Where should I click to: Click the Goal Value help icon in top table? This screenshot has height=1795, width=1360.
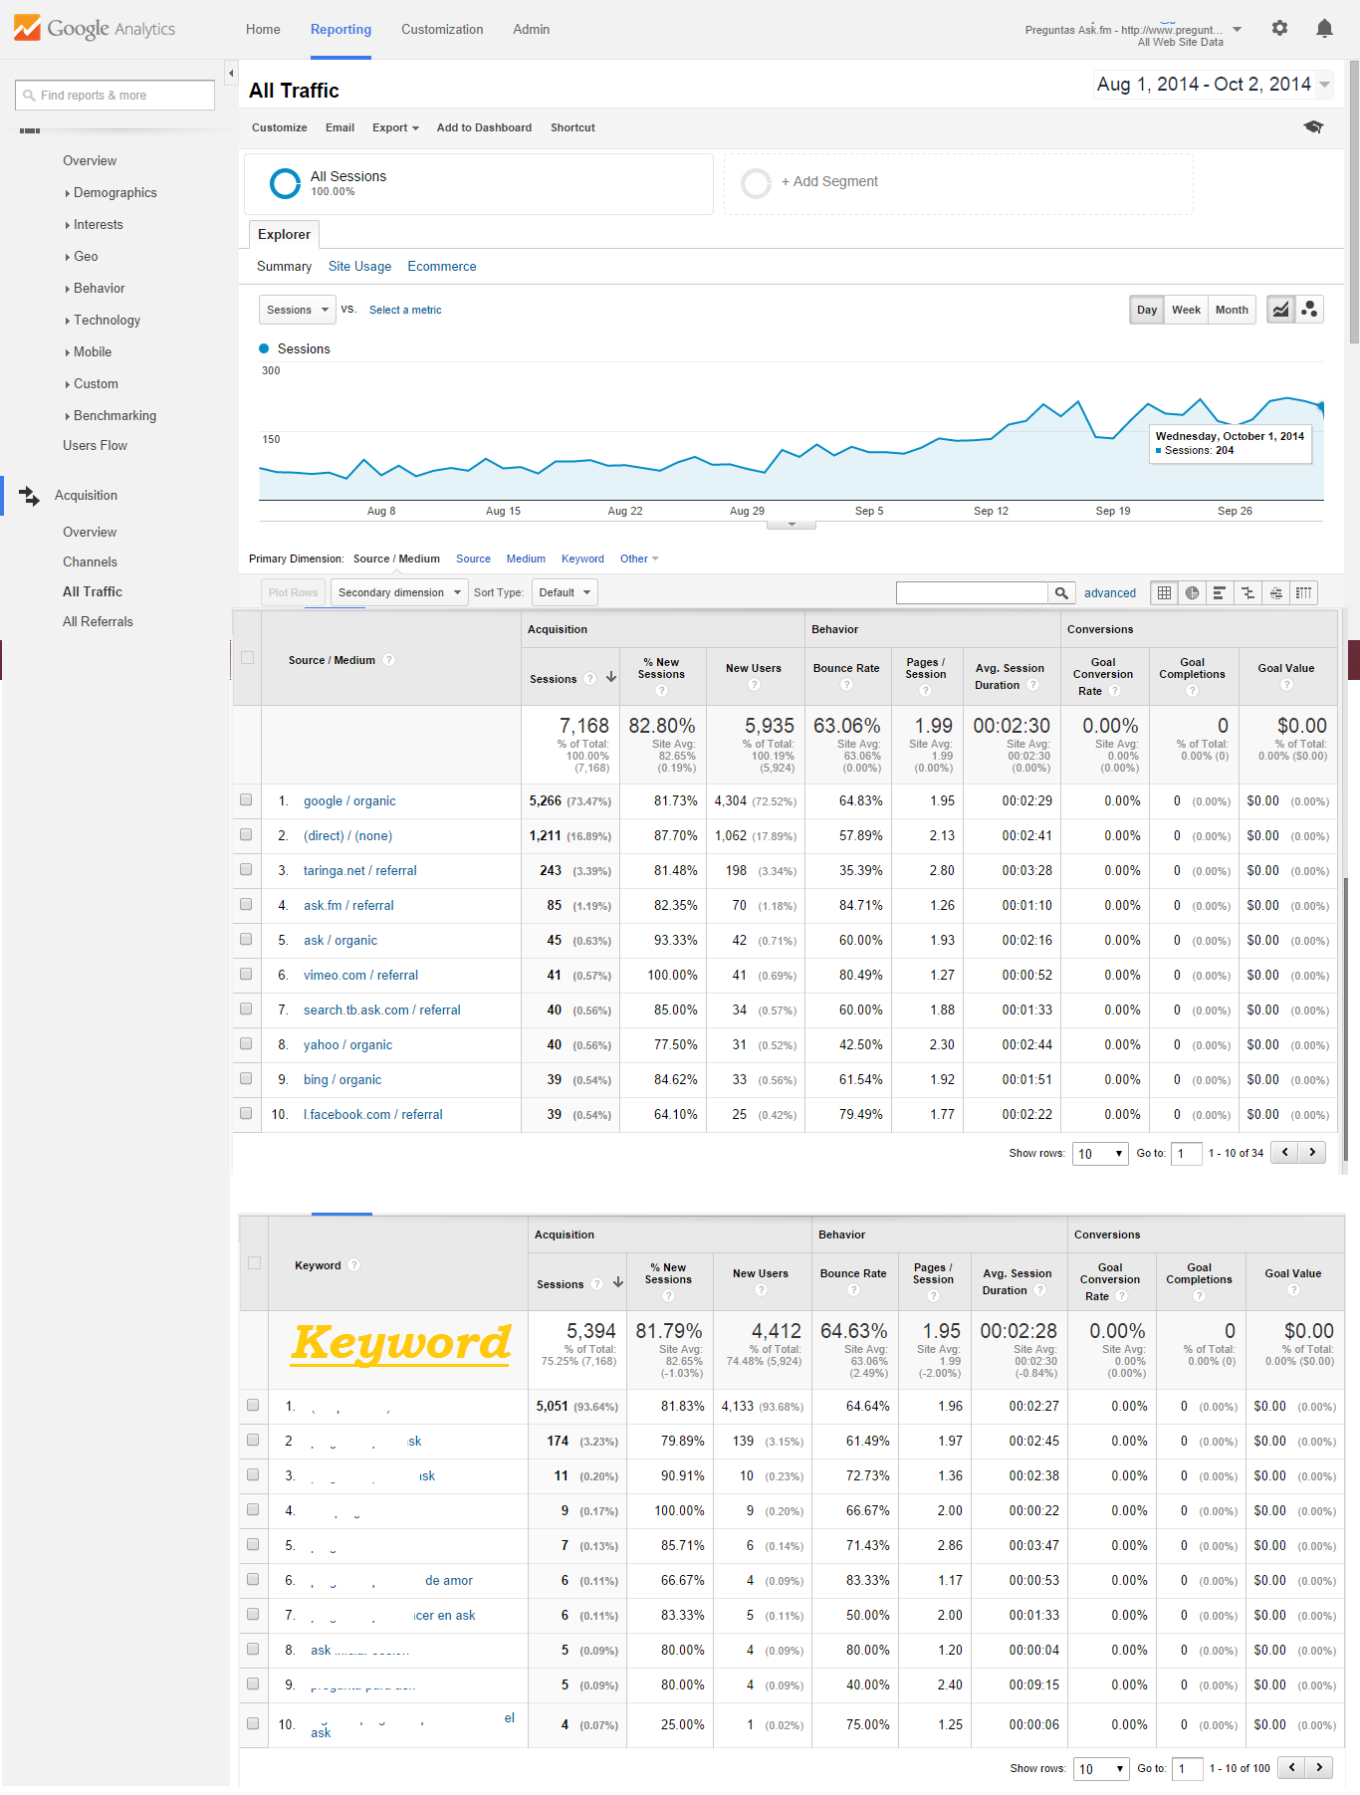pyautogui.click(x=1286, y=685)
